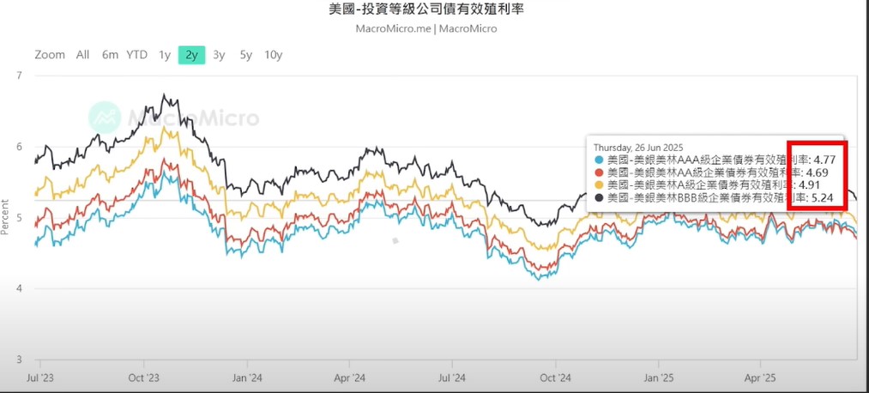Choose the 1y zoom range
This screenshot has width=869, height=393.
click(x=165, y=55)
